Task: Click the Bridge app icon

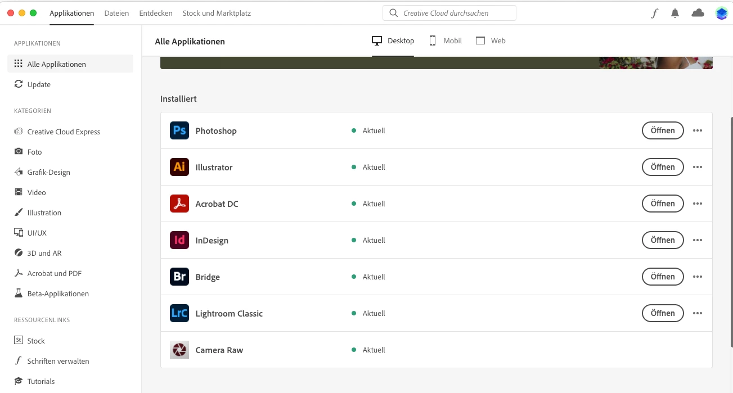Action: 179,277
